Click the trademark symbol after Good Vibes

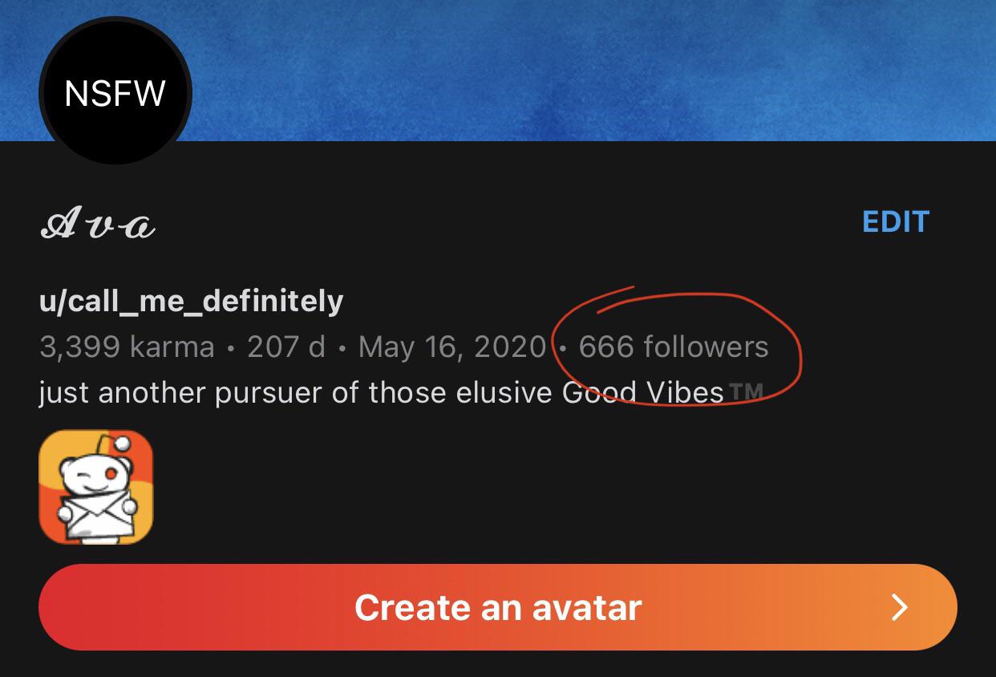[x=746, y=392]
